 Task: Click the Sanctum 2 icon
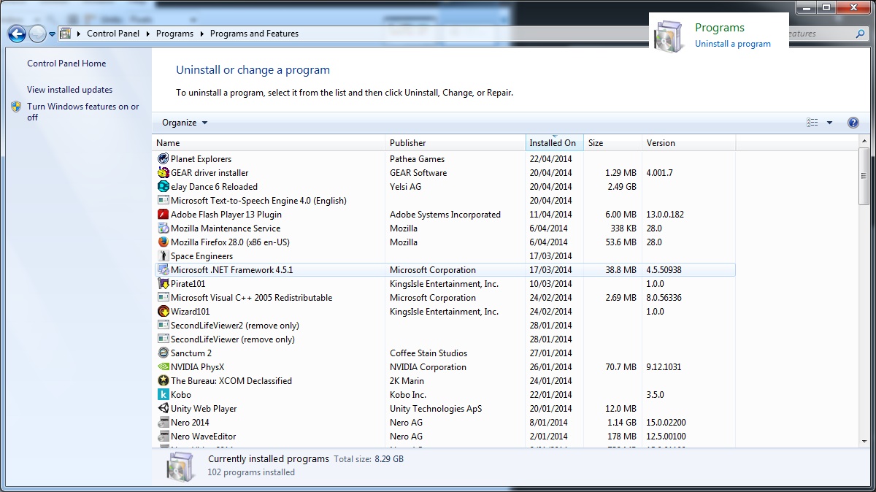pyautogui.click(x=164, y=353)
